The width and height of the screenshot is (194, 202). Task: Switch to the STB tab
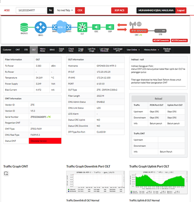click(x=26, y=50)
